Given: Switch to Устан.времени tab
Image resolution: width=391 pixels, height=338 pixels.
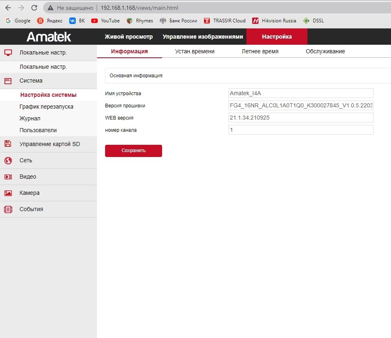Looking at the screenshot, I should [x=195, y=51].
